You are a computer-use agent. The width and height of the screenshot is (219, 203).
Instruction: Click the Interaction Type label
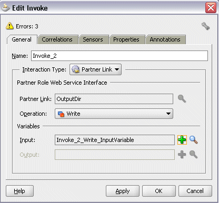pyautogui.click(x=44, y=69)
